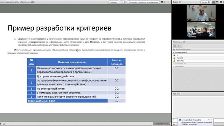Click the Позиция оценивания table header

[x=72, y=62]
